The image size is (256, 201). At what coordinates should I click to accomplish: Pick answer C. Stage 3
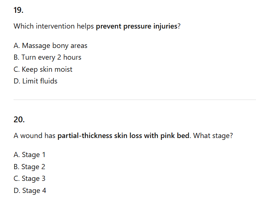tap(30, 179)
